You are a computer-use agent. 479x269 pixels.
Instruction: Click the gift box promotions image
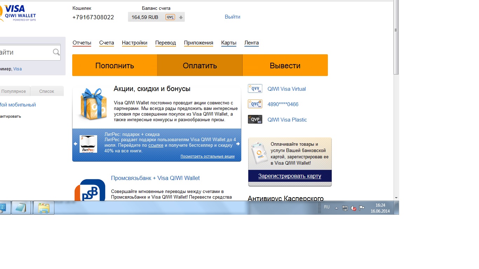click(x=92, y=104)
